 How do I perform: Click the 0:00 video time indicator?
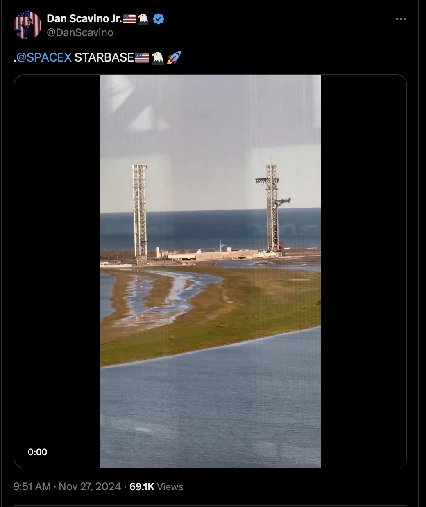pyautogui.click(x=37, y=452)
